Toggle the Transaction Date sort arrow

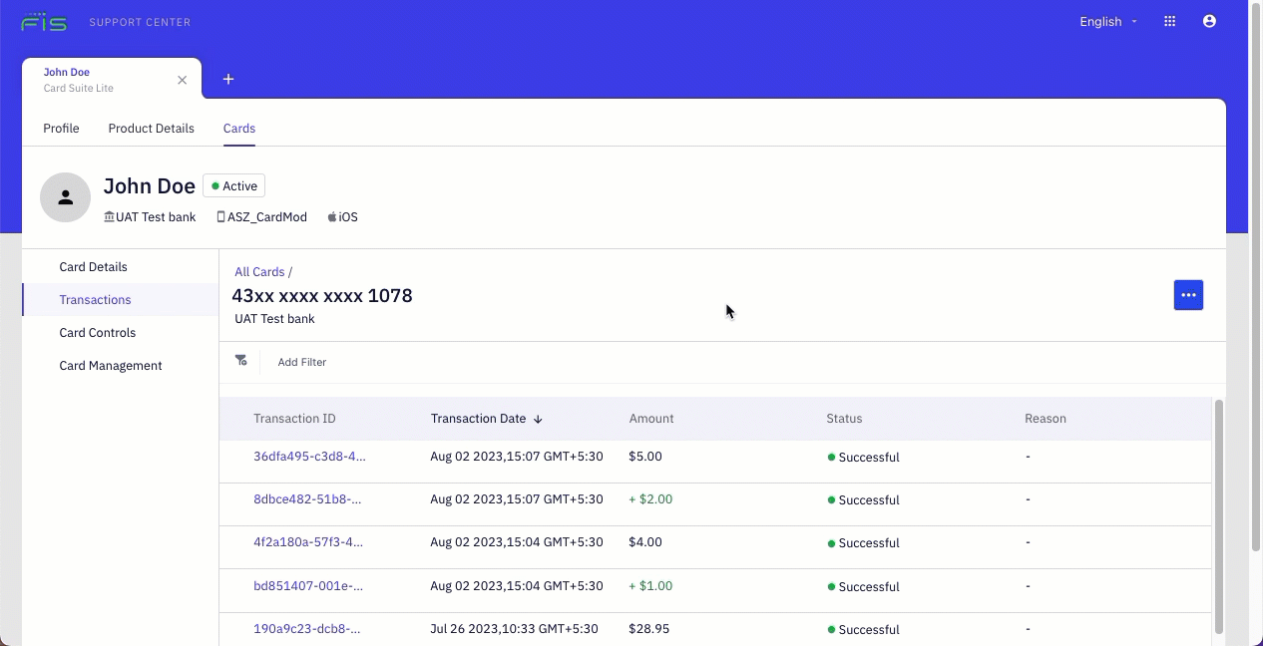(x=538, y=419)
